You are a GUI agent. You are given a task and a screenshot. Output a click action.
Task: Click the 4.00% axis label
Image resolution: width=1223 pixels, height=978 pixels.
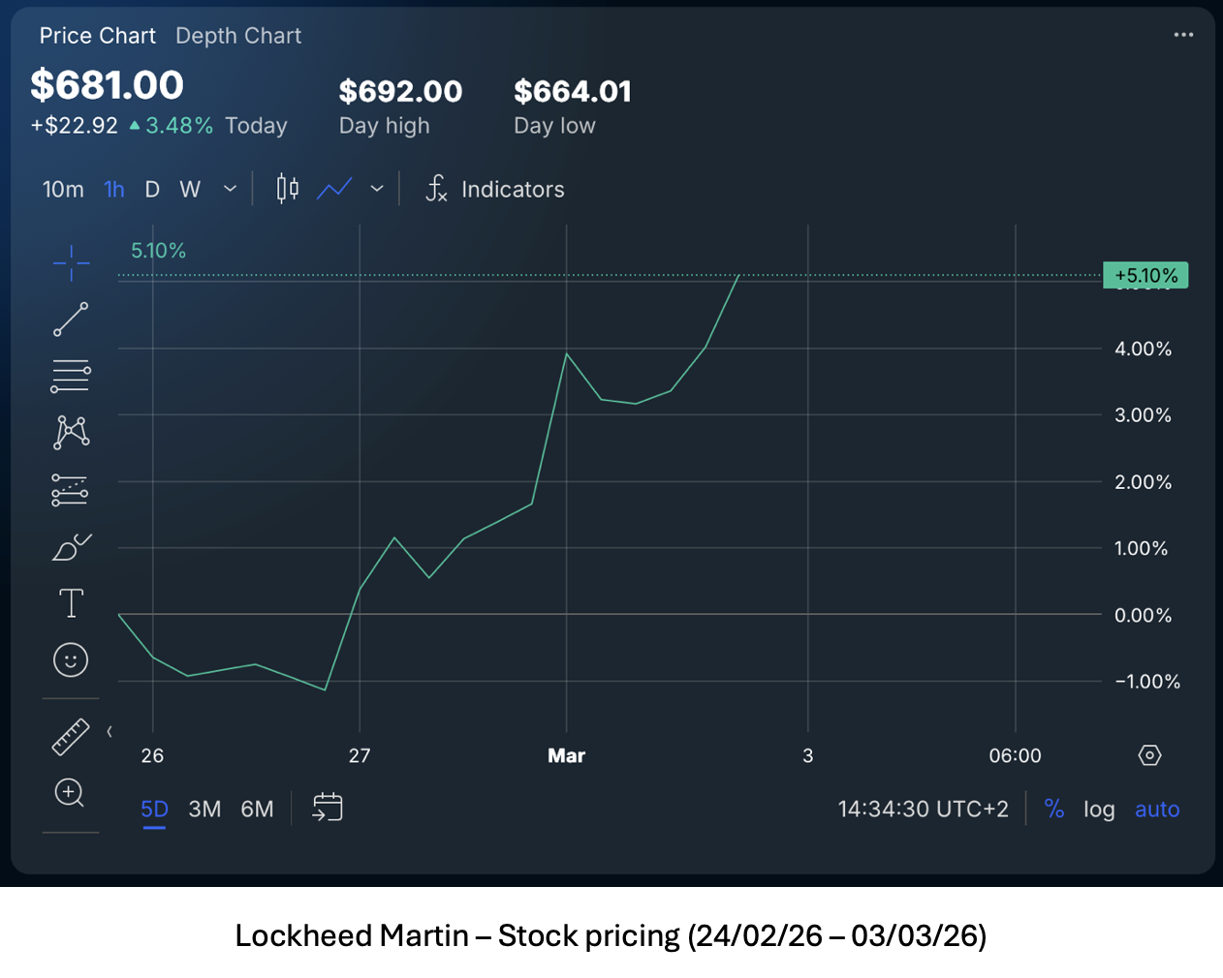click(x=1143, y=349)
